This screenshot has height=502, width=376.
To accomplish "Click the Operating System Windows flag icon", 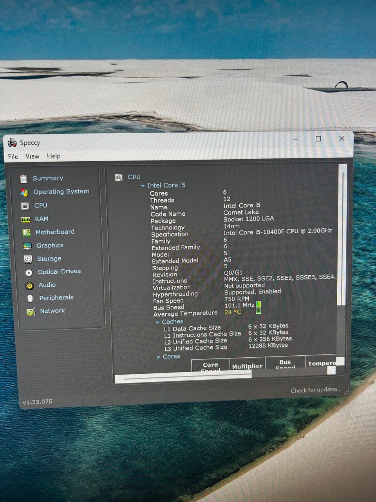I will pyautogui.click(x=24, y=192).
